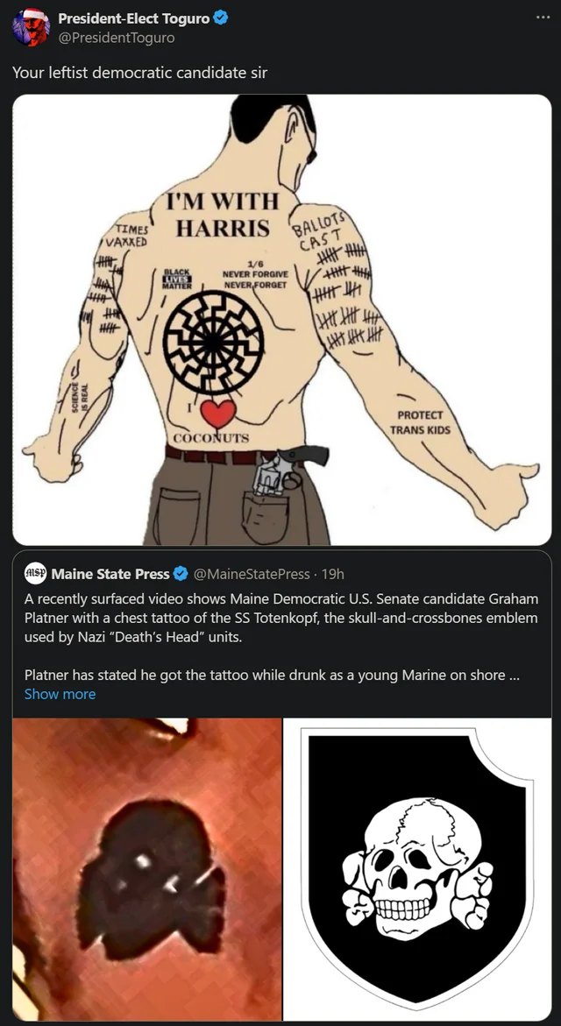Click the "I'M WITH HARRIS" text in meme
The width and height of the screenshot is (561, 1026).
pos(223,215)
